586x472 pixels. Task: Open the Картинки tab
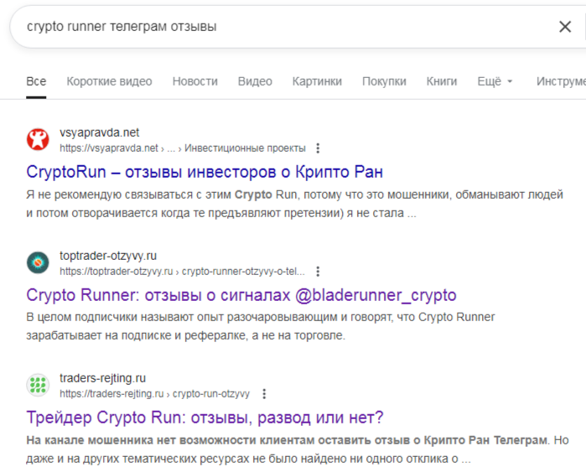[317, 81]
